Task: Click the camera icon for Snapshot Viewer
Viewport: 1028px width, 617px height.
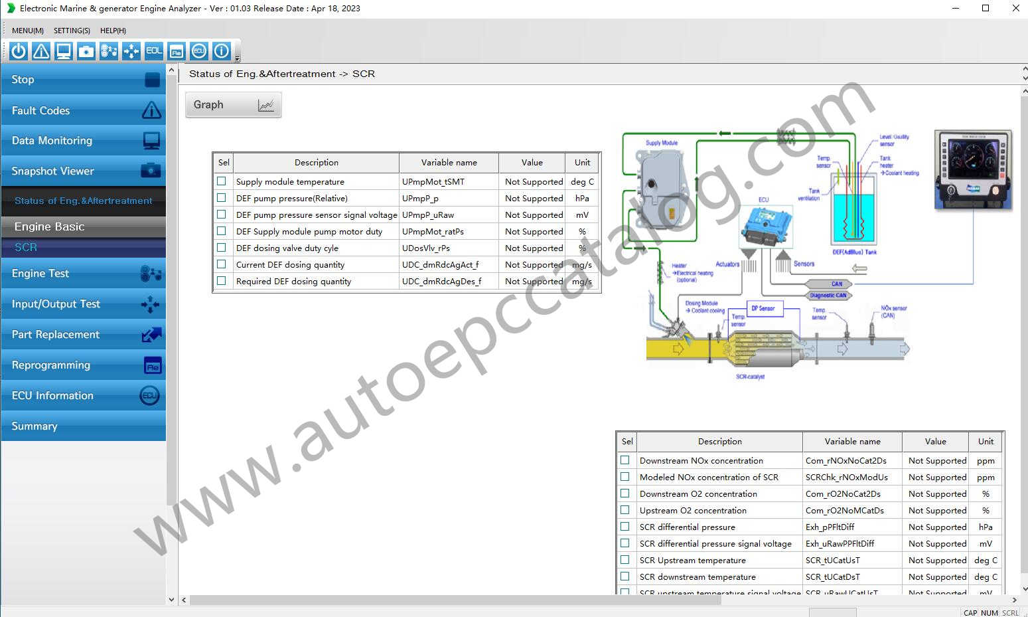Action: click(86, 51)
